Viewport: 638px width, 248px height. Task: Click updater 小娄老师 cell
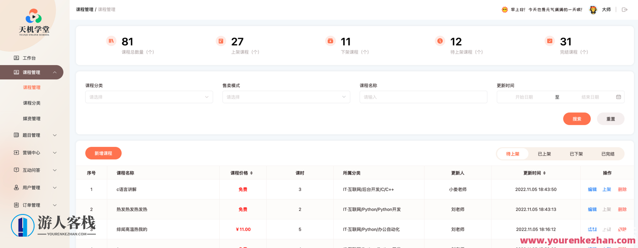point(458,190)
